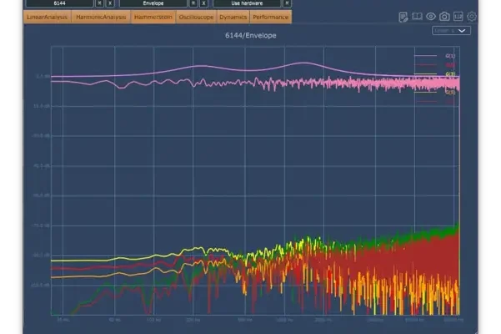
Task: Click the H button next to 6144
Action: 99,3
